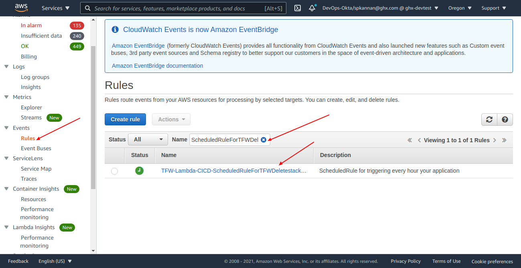
Task: Collapse the Events section
Action: pos(6,128)
